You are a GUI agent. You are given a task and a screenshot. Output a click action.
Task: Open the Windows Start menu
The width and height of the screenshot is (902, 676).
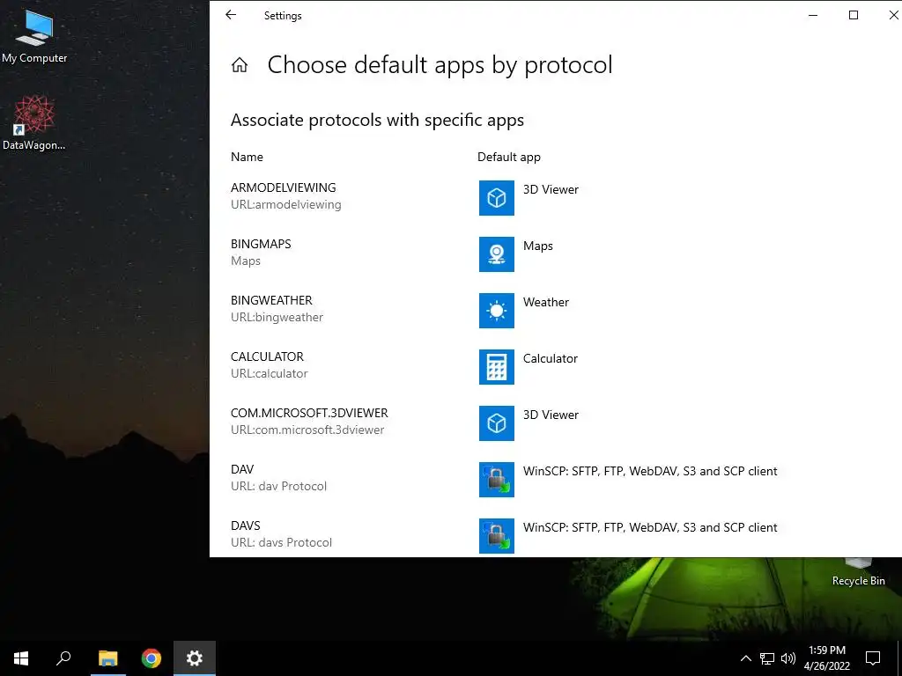pyautogui.click(x=21, y=658)
